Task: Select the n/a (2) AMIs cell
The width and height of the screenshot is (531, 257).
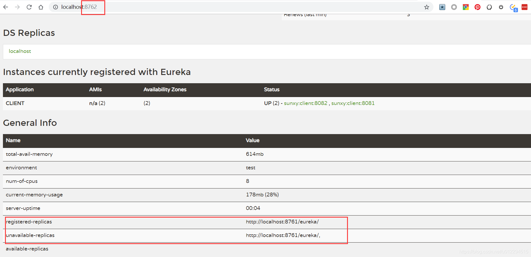Action: 97,103
